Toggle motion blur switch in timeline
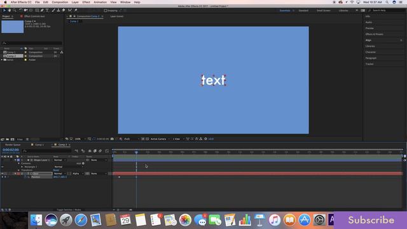The height and width of the screenshot is (229, 407). click(100, 151)
